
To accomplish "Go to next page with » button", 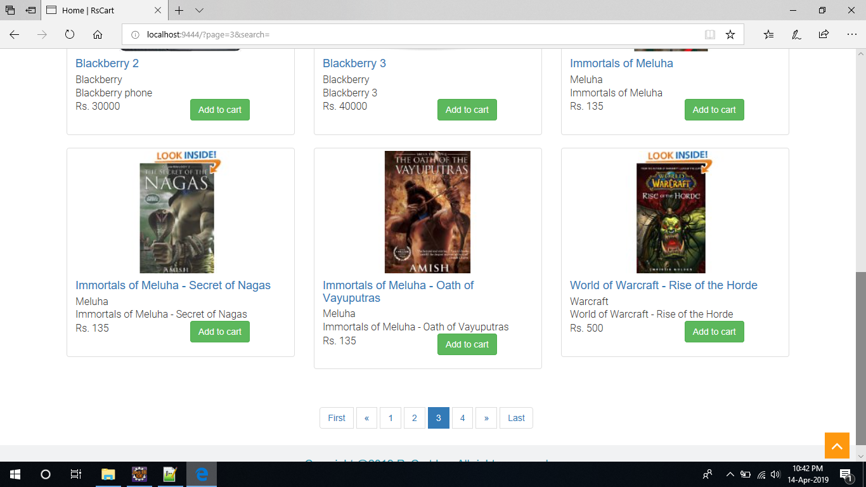I will pyautogui.click(x=486, y=418).
